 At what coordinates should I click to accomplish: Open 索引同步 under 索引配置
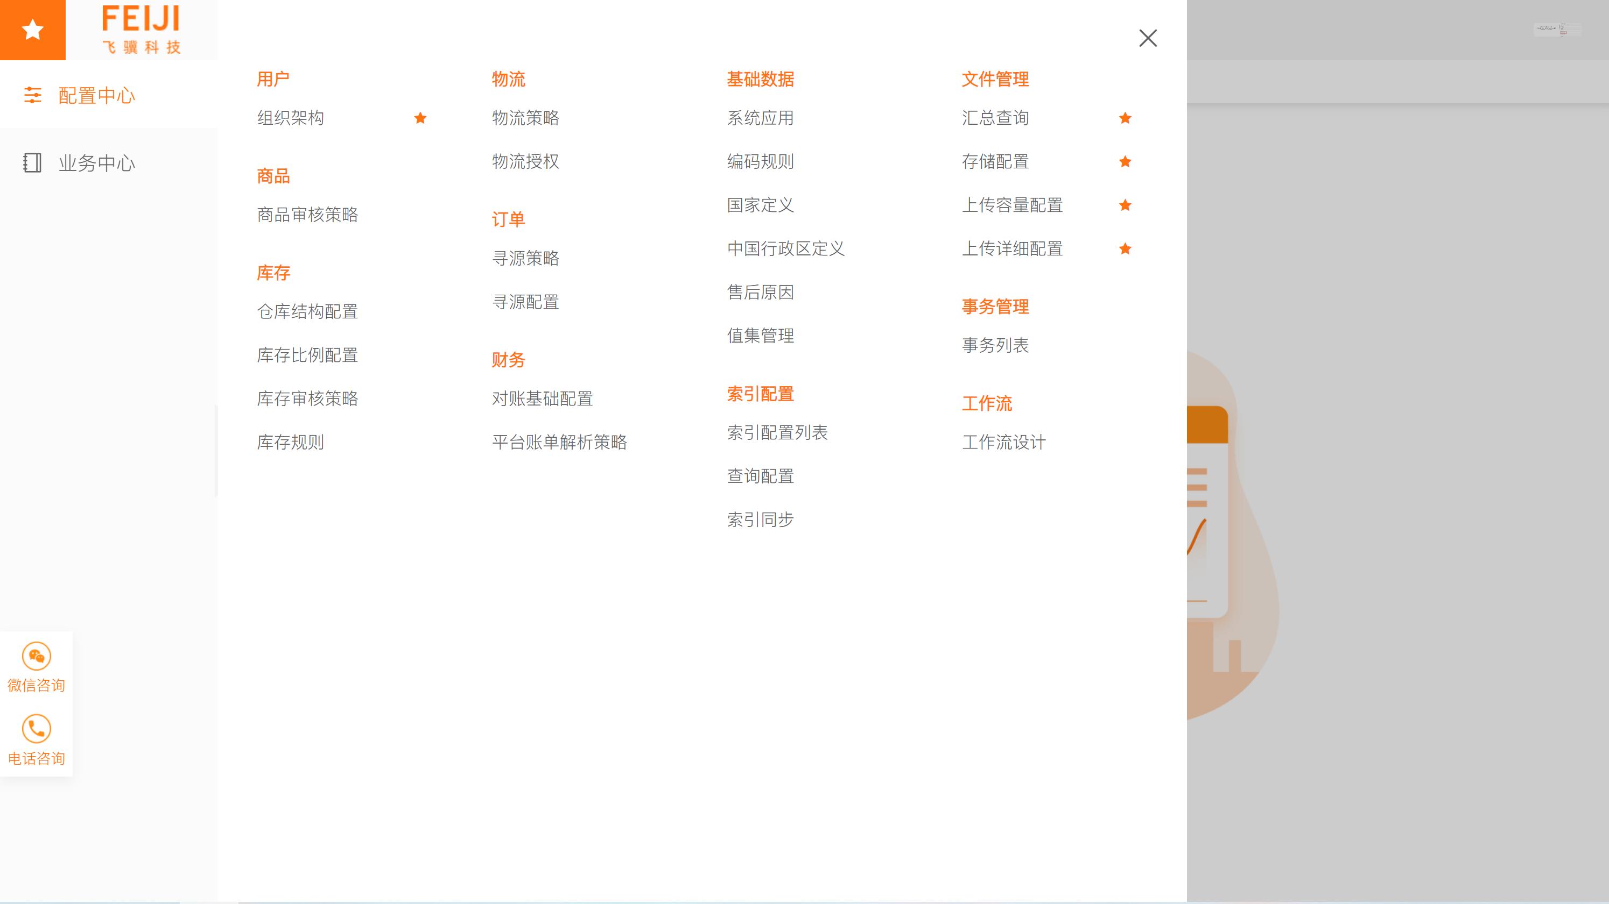point(760,519)
